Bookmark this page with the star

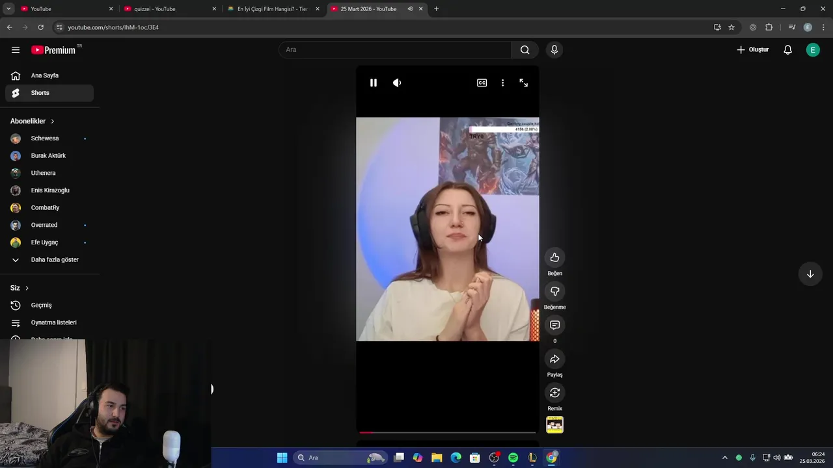coord(731,27)
